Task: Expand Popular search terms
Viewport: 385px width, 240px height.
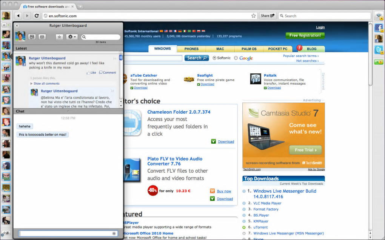Action: pos(301,56)
